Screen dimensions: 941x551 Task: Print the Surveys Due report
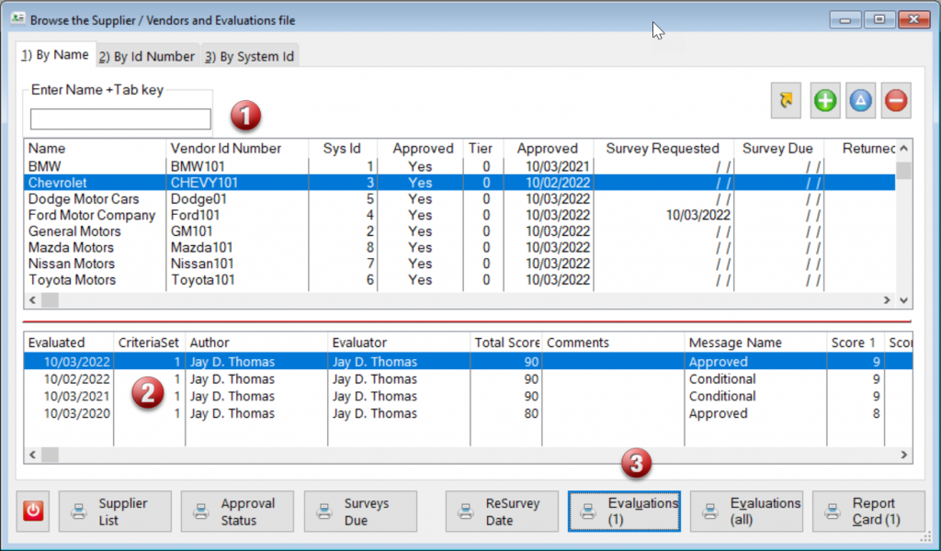pyautogui.click(x=360, y=512)
